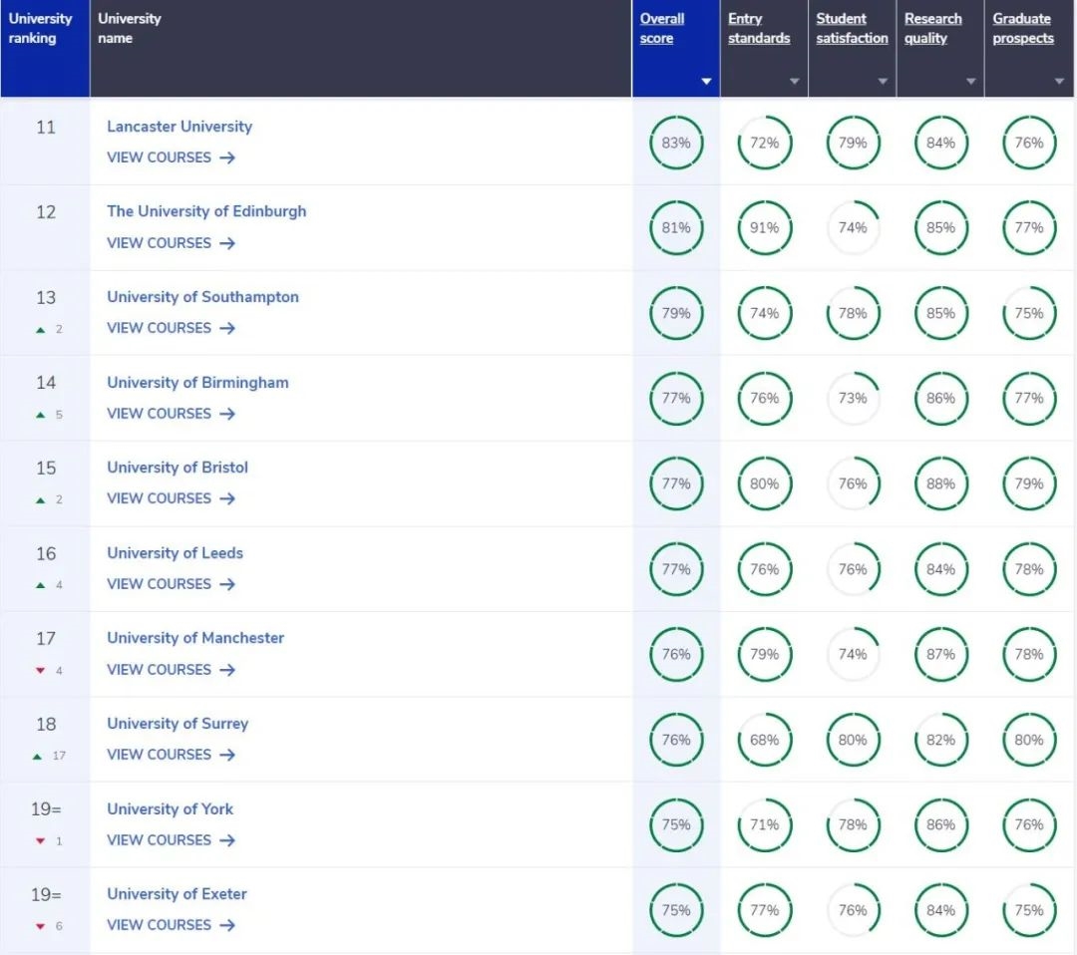Click the green up arrow under rank 13
This screenshot has width=1077, height=955.
(41, 329)
